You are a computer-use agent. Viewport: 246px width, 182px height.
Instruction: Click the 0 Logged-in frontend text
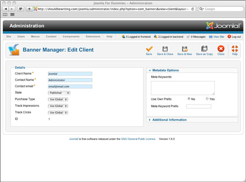coord(138,37)
